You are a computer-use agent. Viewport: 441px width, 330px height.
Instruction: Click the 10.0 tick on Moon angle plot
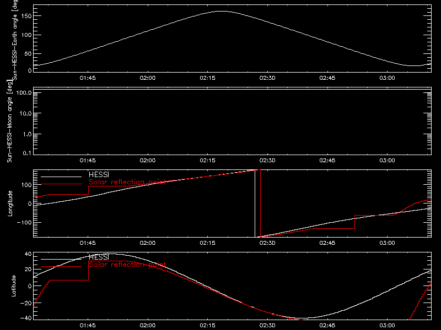(x=25, y=113)
